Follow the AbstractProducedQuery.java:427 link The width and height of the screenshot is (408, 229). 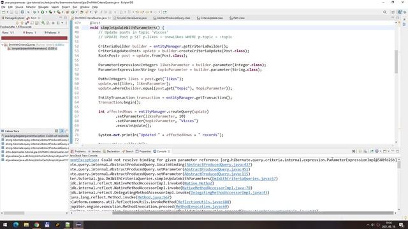[219, 165]
